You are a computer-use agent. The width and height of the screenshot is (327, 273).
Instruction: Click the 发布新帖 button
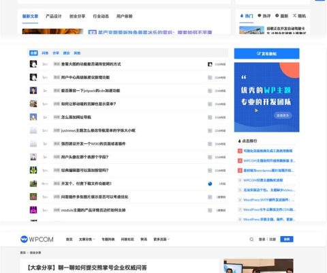[267, 54]
